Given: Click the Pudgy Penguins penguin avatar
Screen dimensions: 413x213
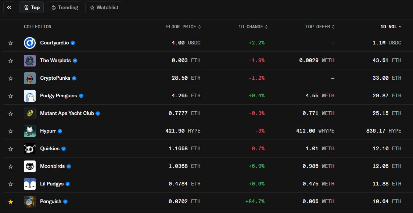Looking at the screenshot, I should pyautogui.click(x=30, y=96).
